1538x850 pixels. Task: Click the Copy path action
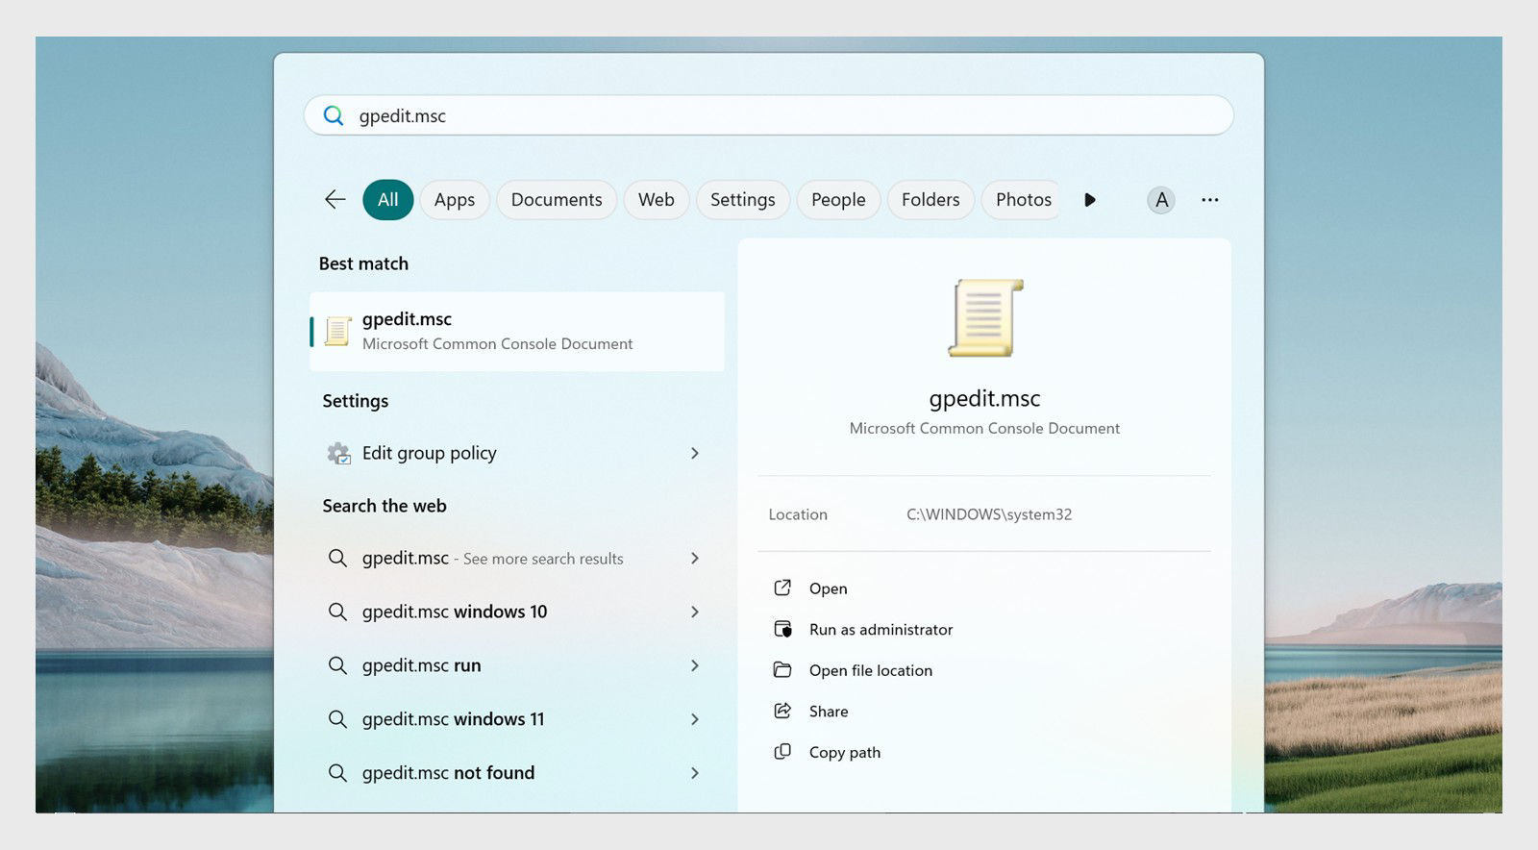pos(845,753)
